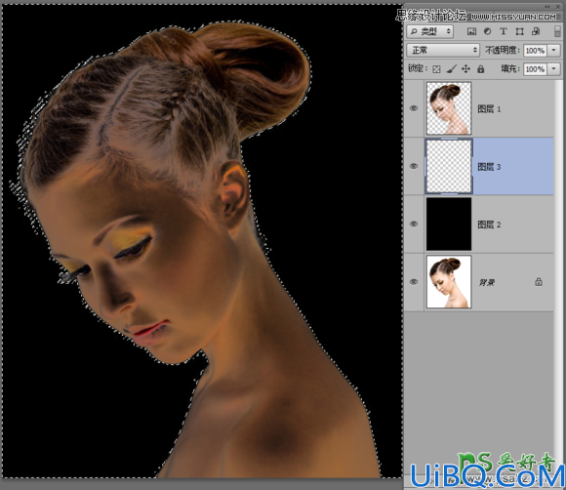Toggle lock position move icon

click(x=466, y=69)
